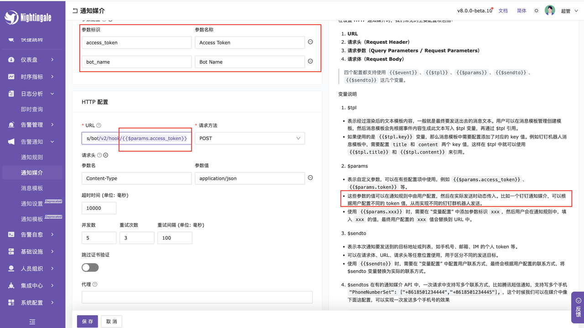584x328 pixels.
Task: Open the feedback floating button
Action: [578, 307]
